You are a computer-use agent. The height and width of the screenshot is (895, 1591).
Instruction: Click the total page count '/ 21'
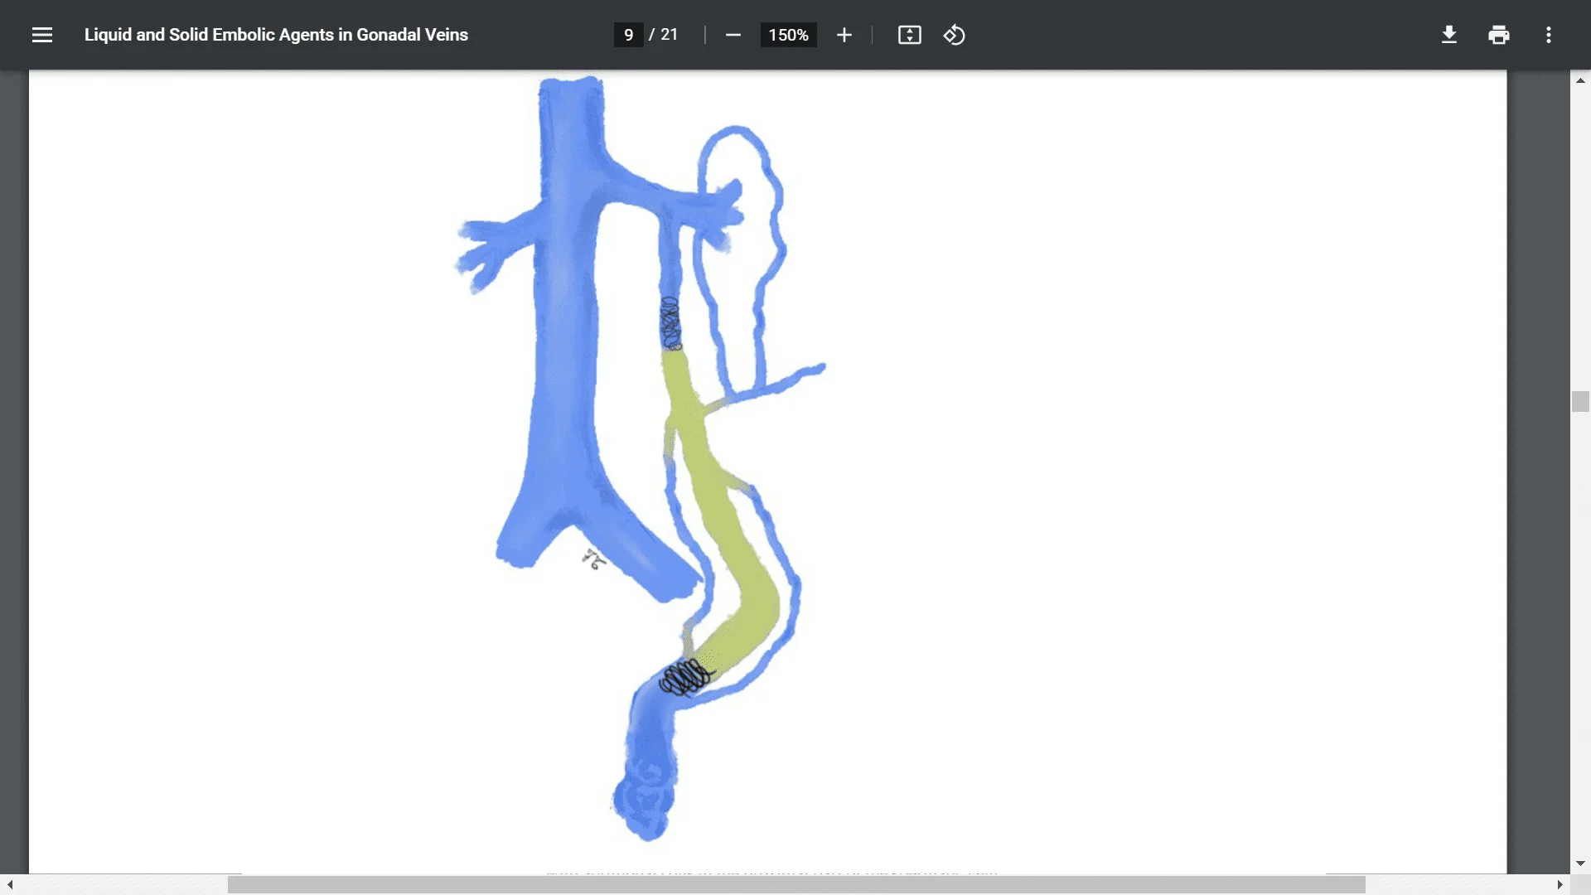664,35
